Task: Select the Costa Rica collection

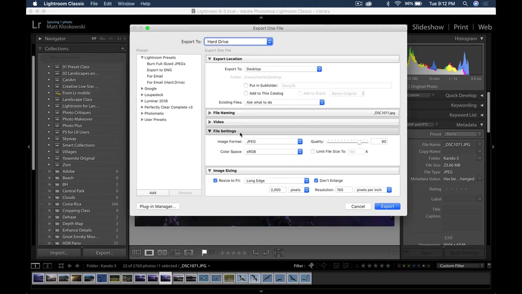Action: point(72,204)
